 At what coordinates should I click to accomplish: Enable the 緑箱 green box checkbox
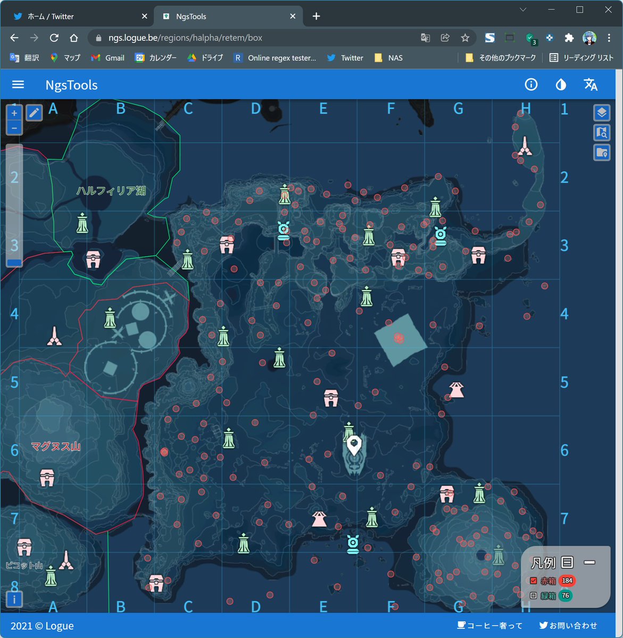(x=534, y=595)
